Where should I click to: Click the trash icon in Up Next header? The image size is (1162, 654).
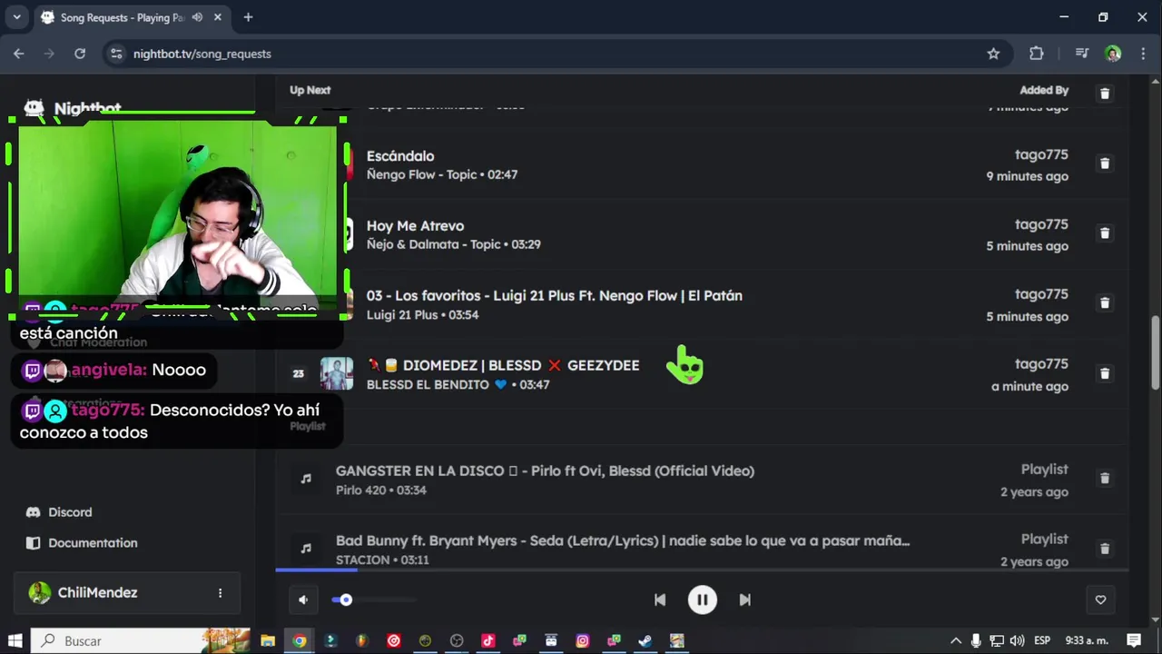[x=1104, y=94]
